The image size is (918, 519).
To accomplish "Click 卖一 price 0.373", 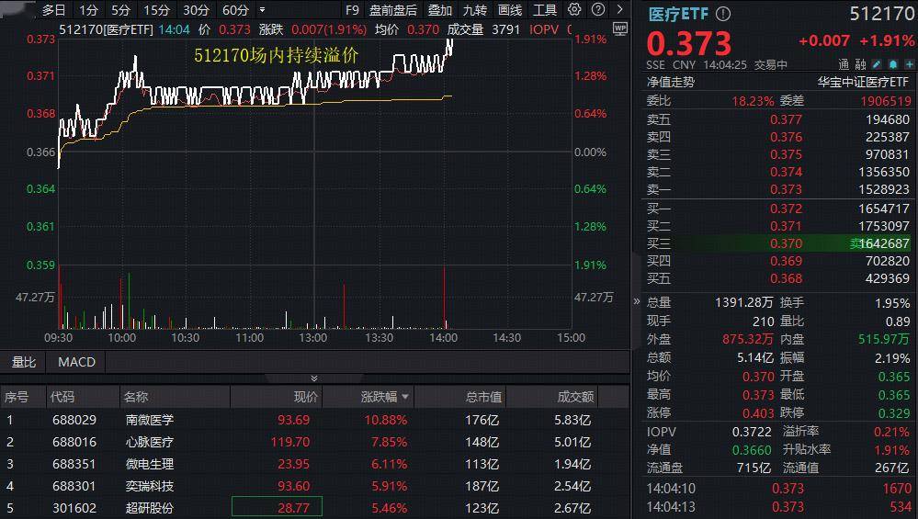I will click(786, 189).
